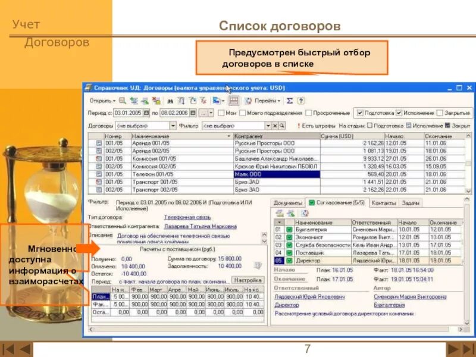Open calendar for end date 08.02.2006
The width and height of the screenshot is (476, 357).
(x=193, y=113)
